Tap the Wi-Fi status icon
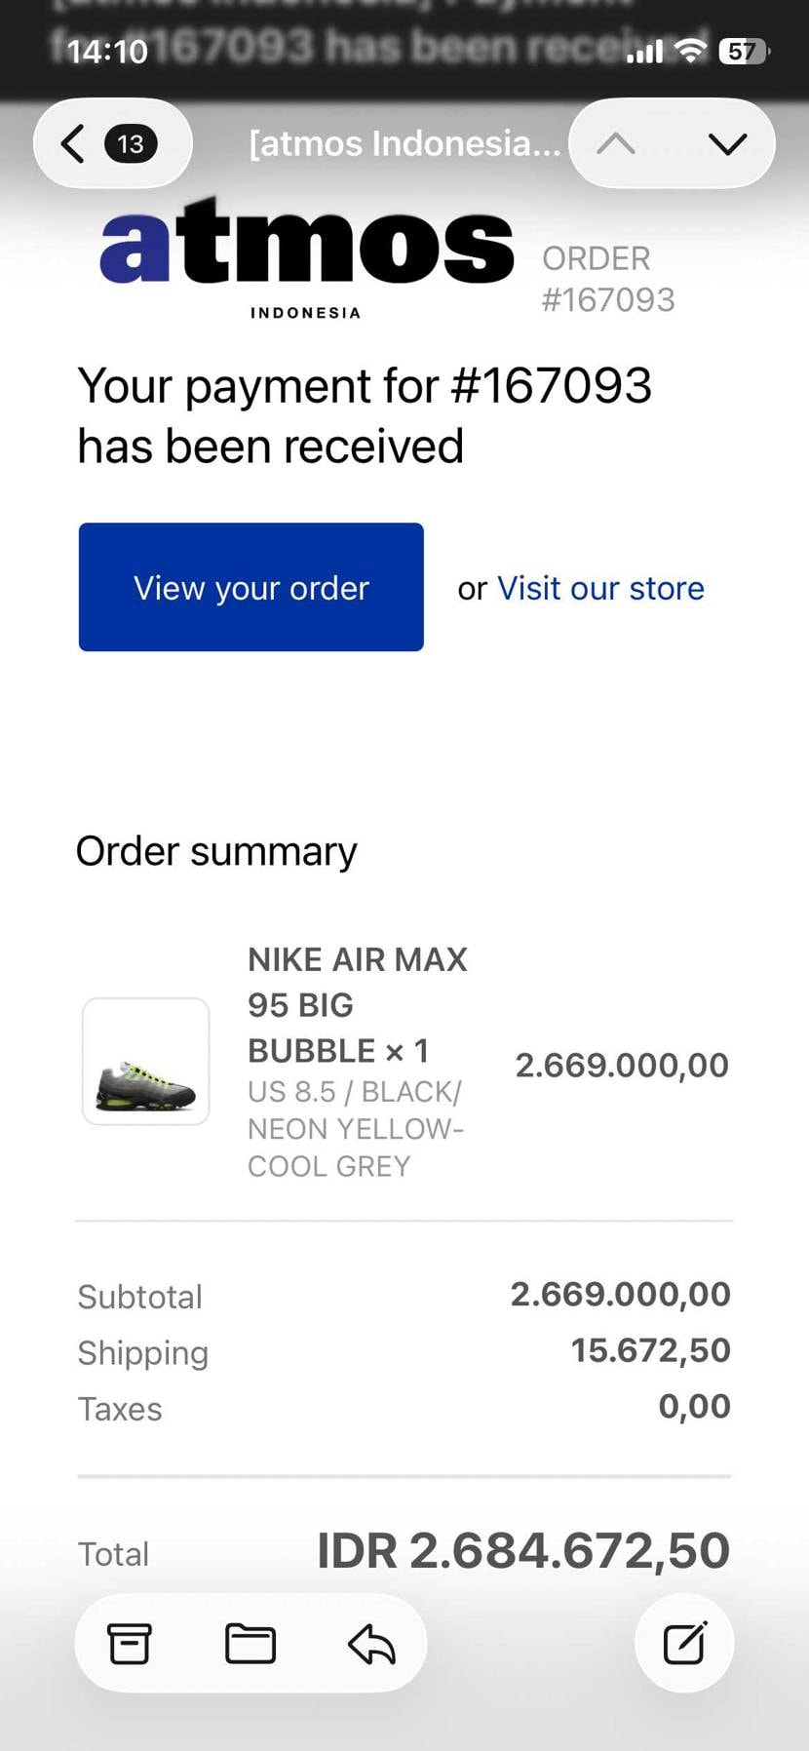Viewport: 809px width, 1751px height. pos(691,51)
